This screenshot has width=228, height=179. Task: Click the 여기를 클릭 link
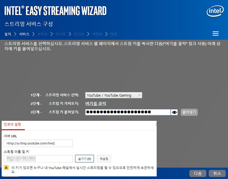coord(95,104)
